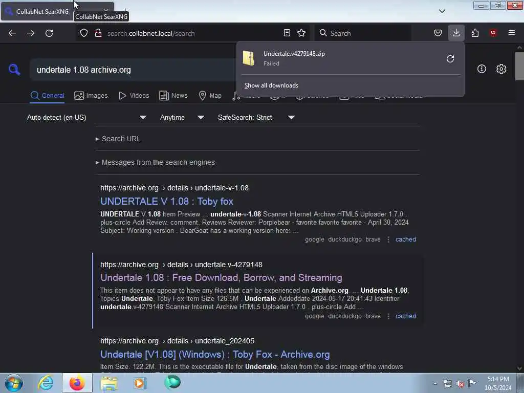The height and width of the screenshot is (393, 524).
Task: Switch to the General search tab
Action: [x=47, y=96]
